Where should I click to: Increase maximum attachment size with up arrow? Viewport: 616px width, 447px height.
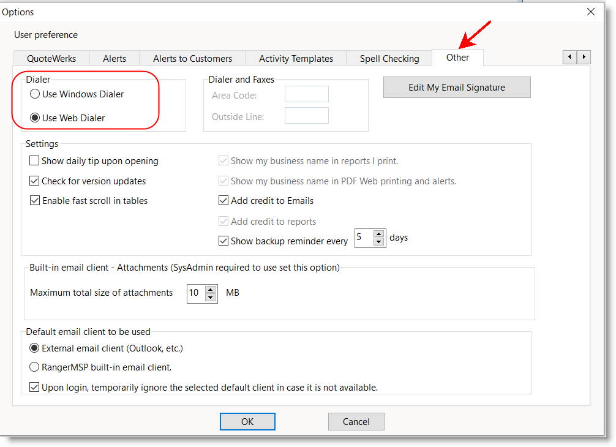coord(211,289)
